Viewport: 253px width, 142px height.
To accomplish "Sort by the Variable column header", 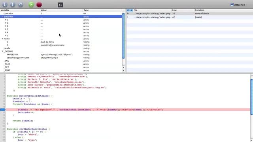I will coord(20,10).
